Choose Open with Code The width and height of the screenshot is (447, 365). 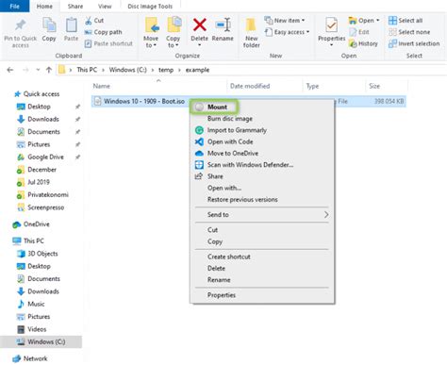click(x=230, y=141)
